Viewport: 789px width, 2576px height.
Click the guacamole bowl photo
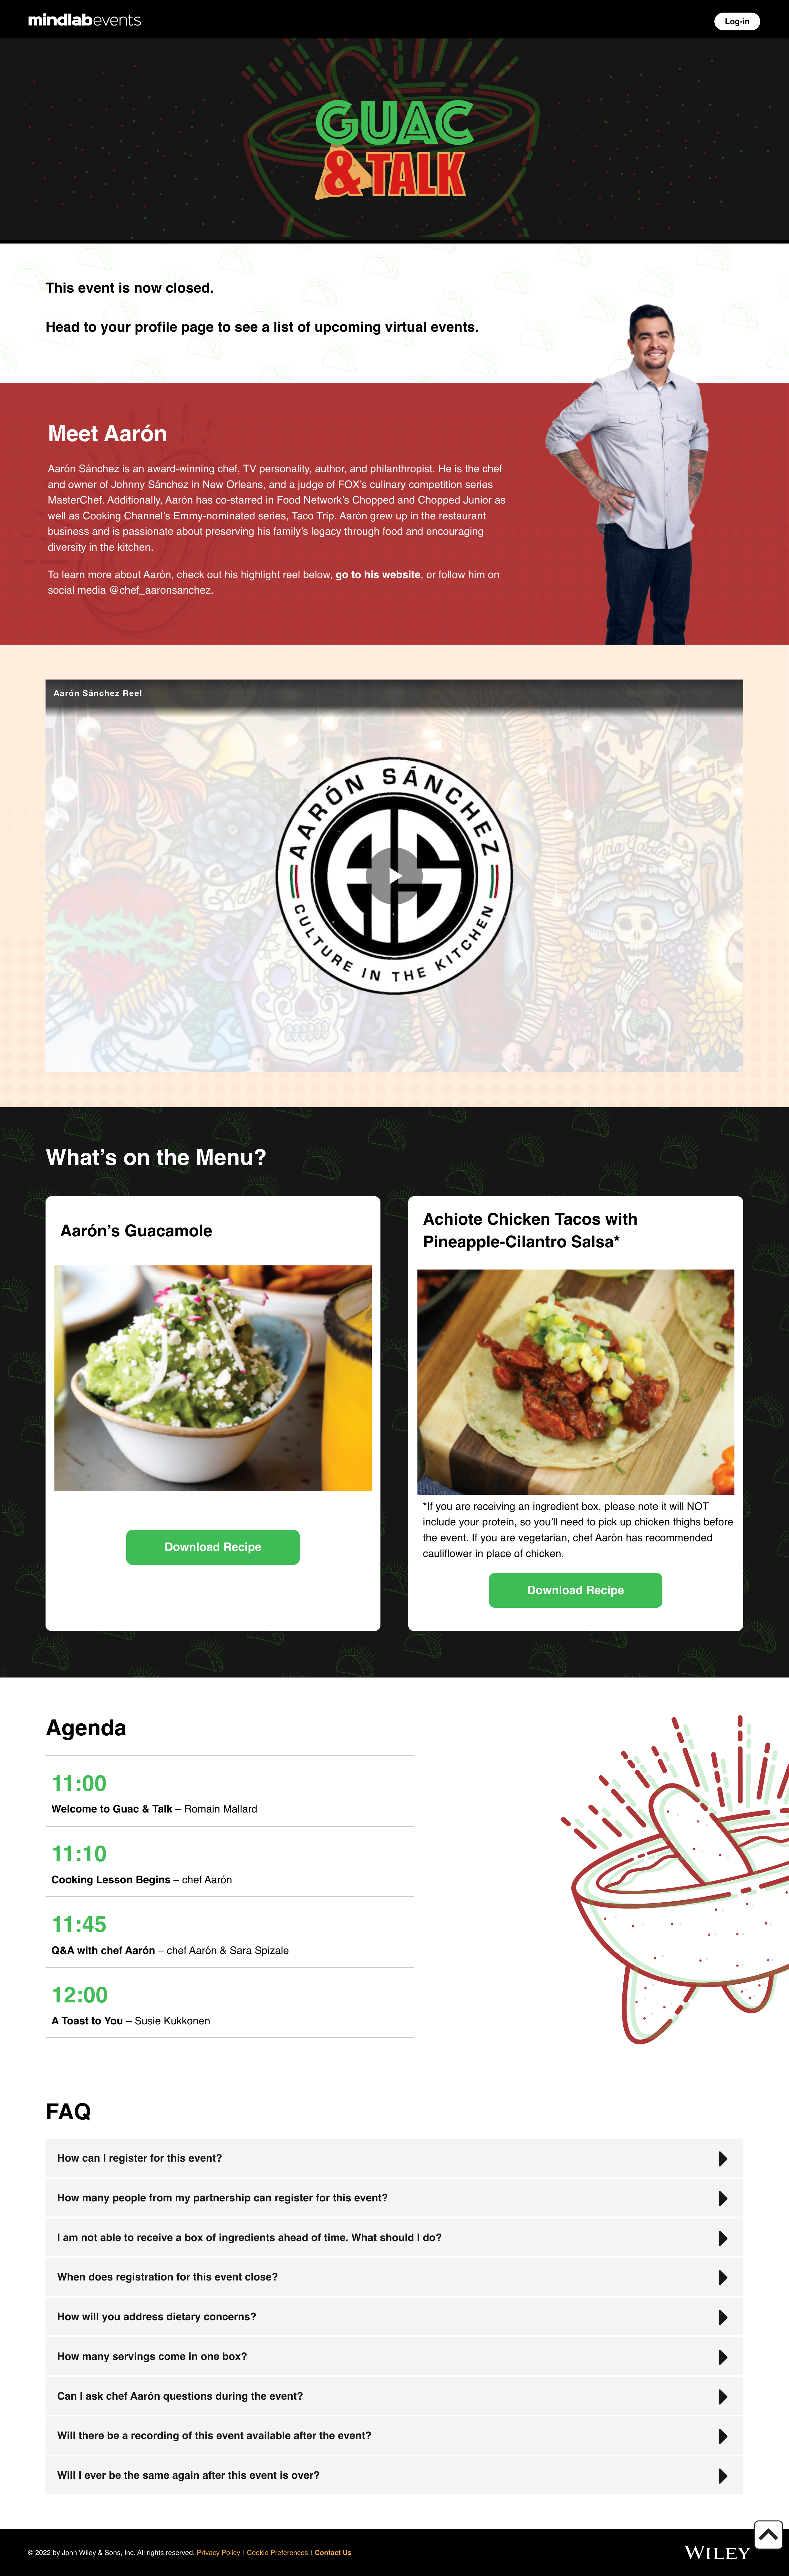point(213,1378)
